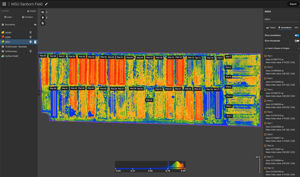Viewport: 300px width, 177px height.
Task: Click the location pin beside NDVI
Action: (31, 42)
